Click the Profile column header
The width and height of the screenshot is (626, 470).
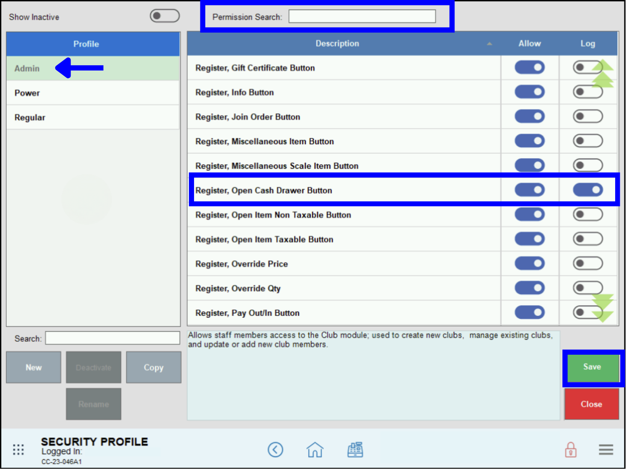[x=93, y=44]
